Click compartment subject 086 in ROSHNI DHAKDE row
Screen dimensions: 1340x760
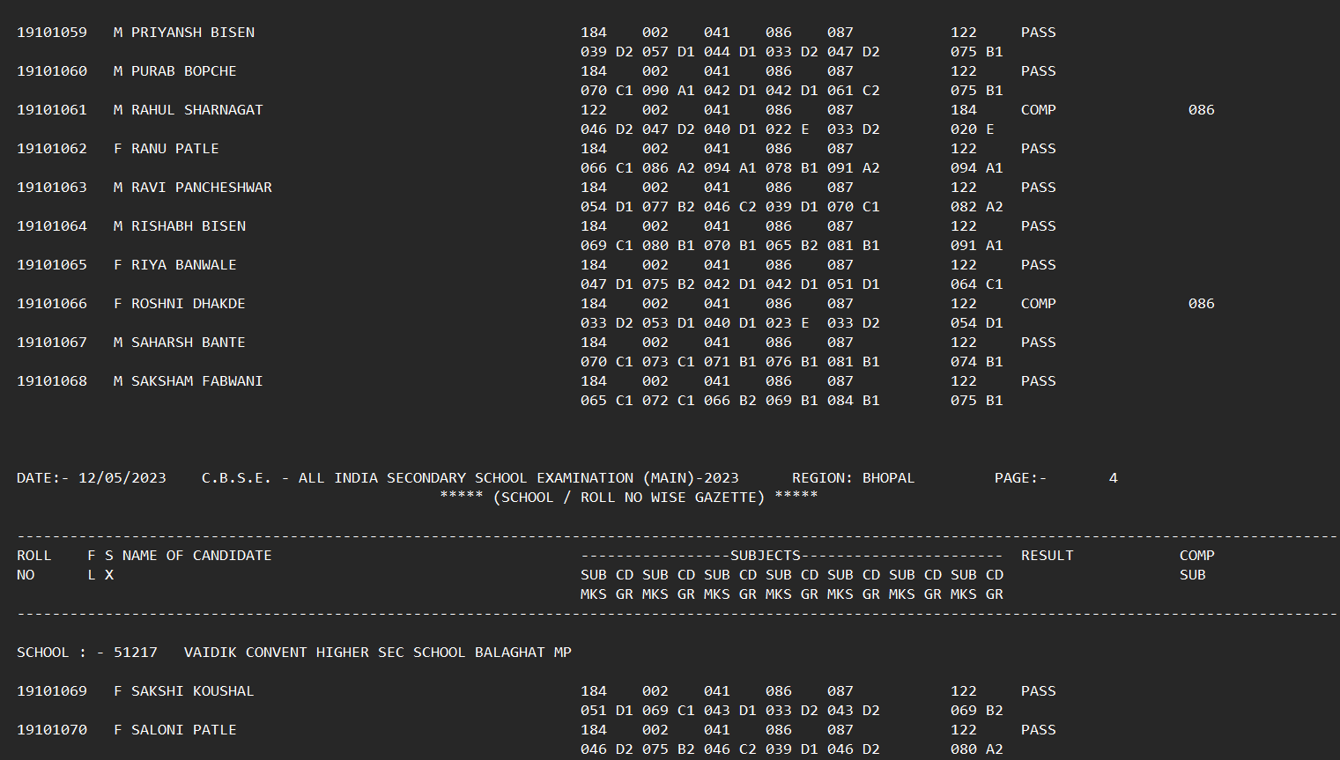pos(1202,304)
